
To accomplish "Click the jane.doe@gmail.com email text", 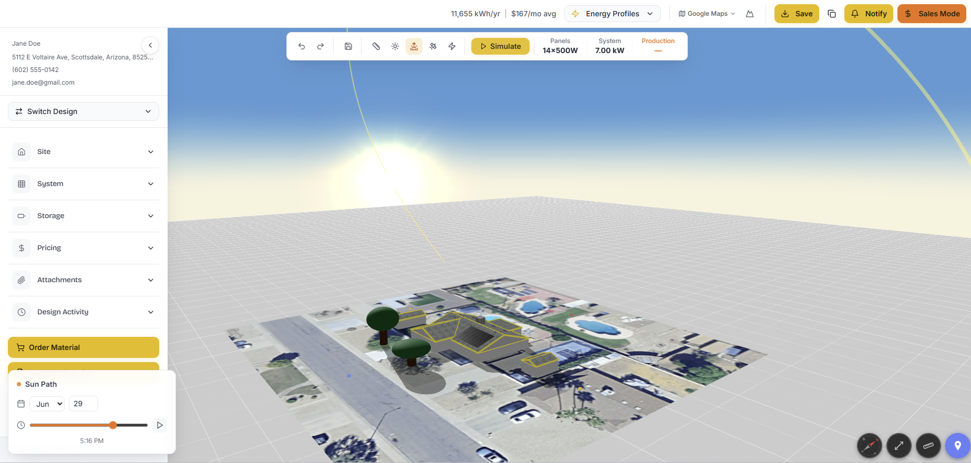I will click(x=43, y=83).
